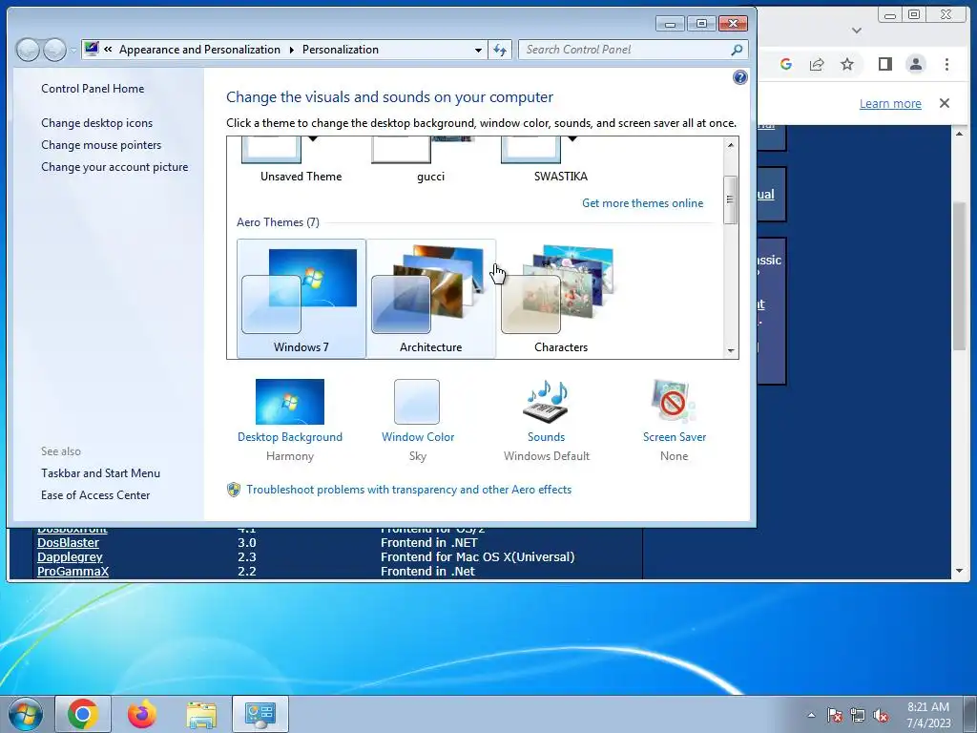The width and height of the screenshot is (977, 733).
Task: Open Firefox from the taskbar
Action: click(142, 714)
